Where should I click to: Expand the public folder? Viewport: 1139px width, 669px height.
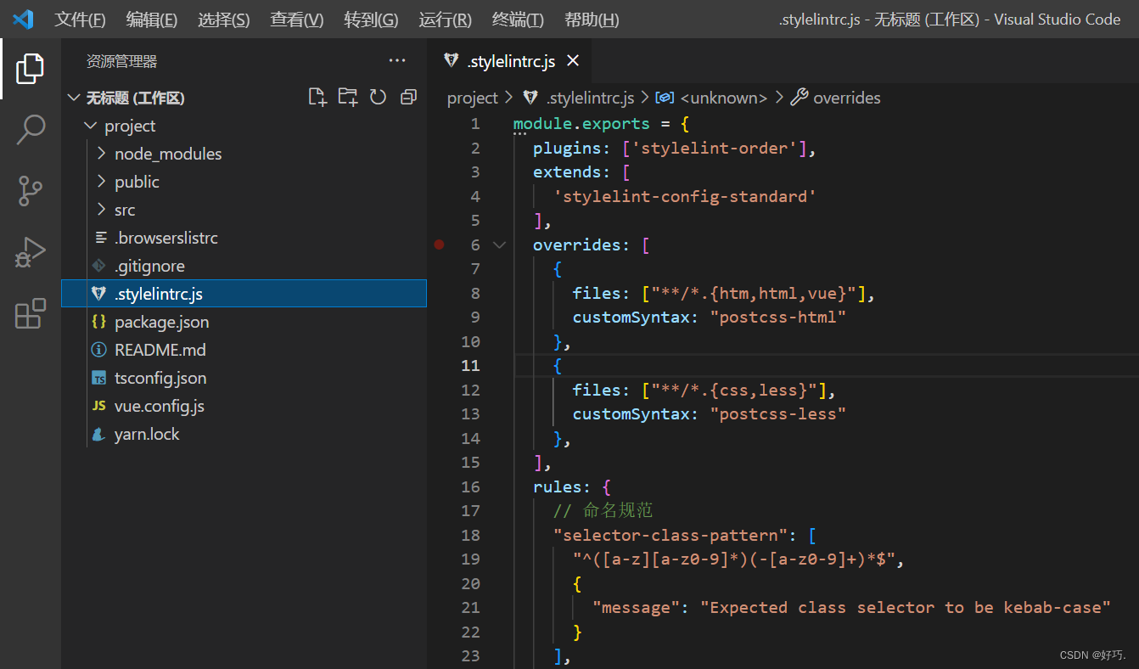click(102, 182)
